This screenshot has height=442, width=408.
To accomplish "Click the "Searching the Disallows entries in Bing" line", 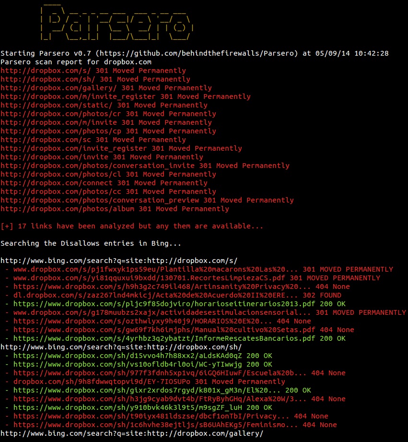I will coord(84,243).
